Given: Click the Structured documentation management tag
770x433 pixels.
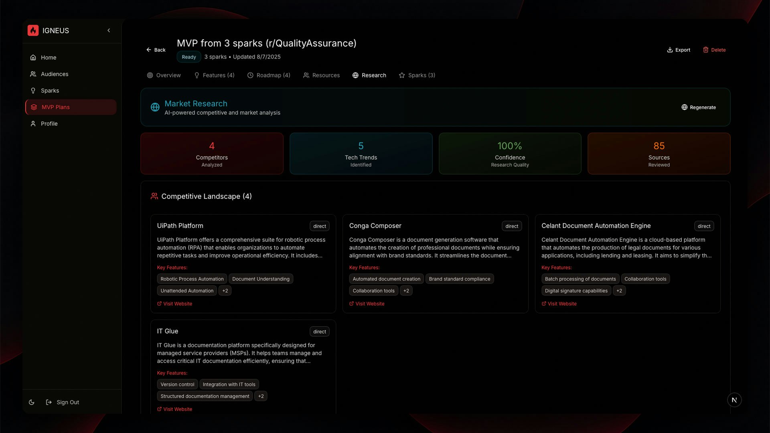Looking at the screenshot, I should coord(205,396).
